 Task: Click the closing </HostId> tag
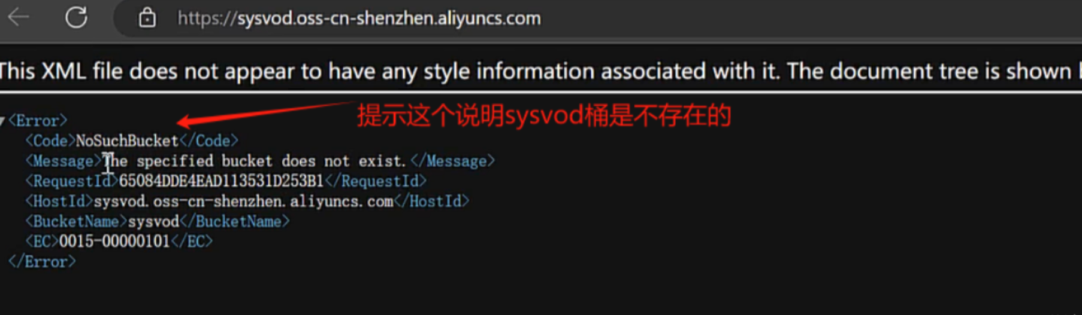pos(431,201)
